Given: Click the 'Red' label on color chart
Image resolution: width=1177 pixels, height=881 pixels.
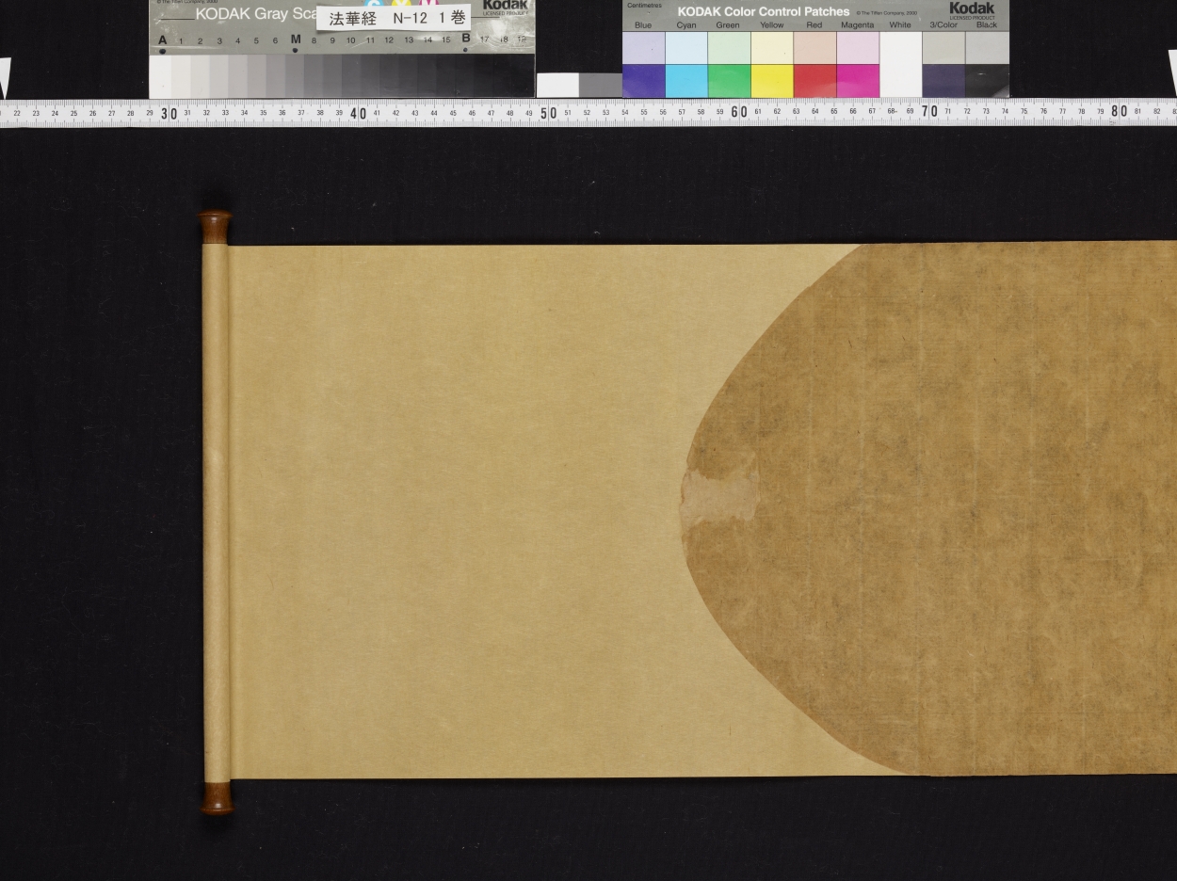Looking at the screenshot, I should click(x=814, y=25).
